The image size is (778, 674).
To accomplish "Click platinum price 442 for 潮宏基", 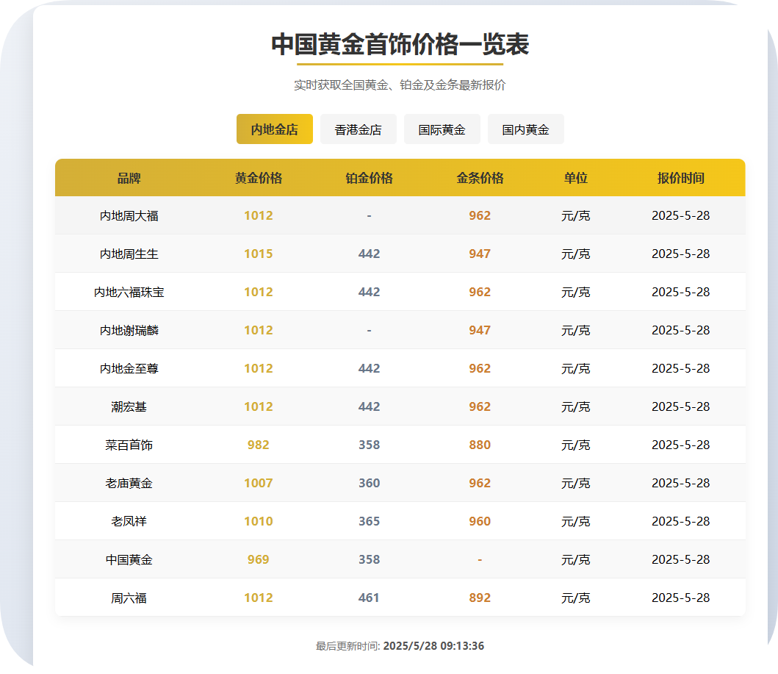I will 369,406.
